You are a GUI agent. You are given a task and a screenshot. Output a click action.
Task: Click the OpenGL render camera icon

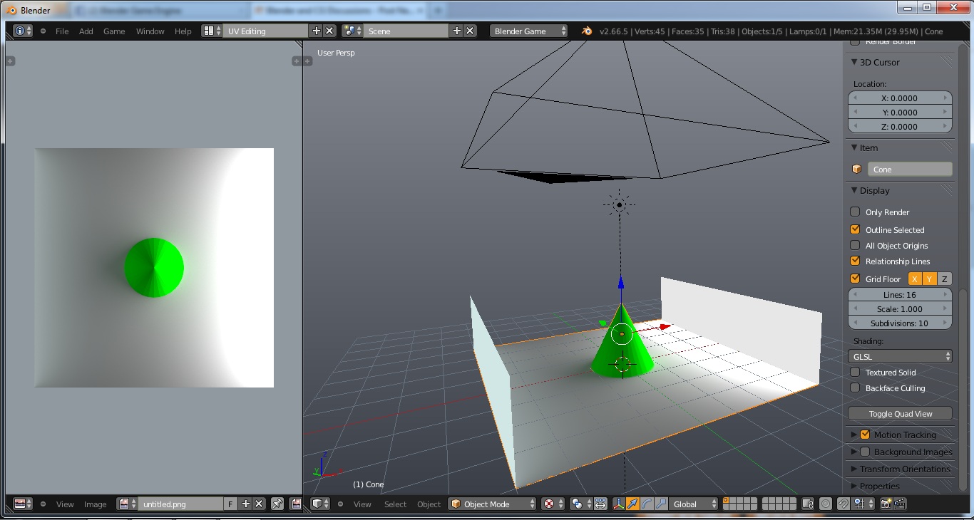(x=886, y=504)
